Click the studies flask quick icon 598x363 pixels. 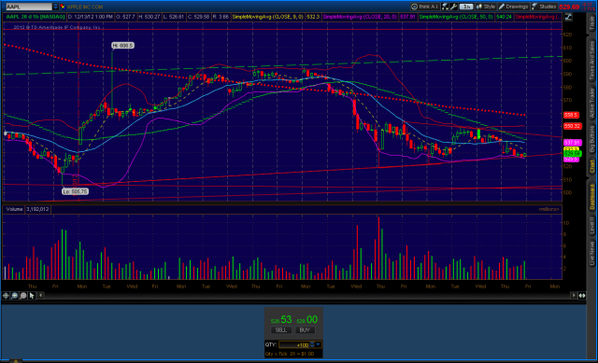point(446,7)
